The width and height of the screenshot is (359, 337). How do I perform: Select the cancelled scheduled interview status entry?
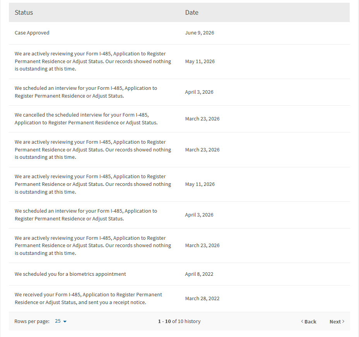(x=86, y=119)
